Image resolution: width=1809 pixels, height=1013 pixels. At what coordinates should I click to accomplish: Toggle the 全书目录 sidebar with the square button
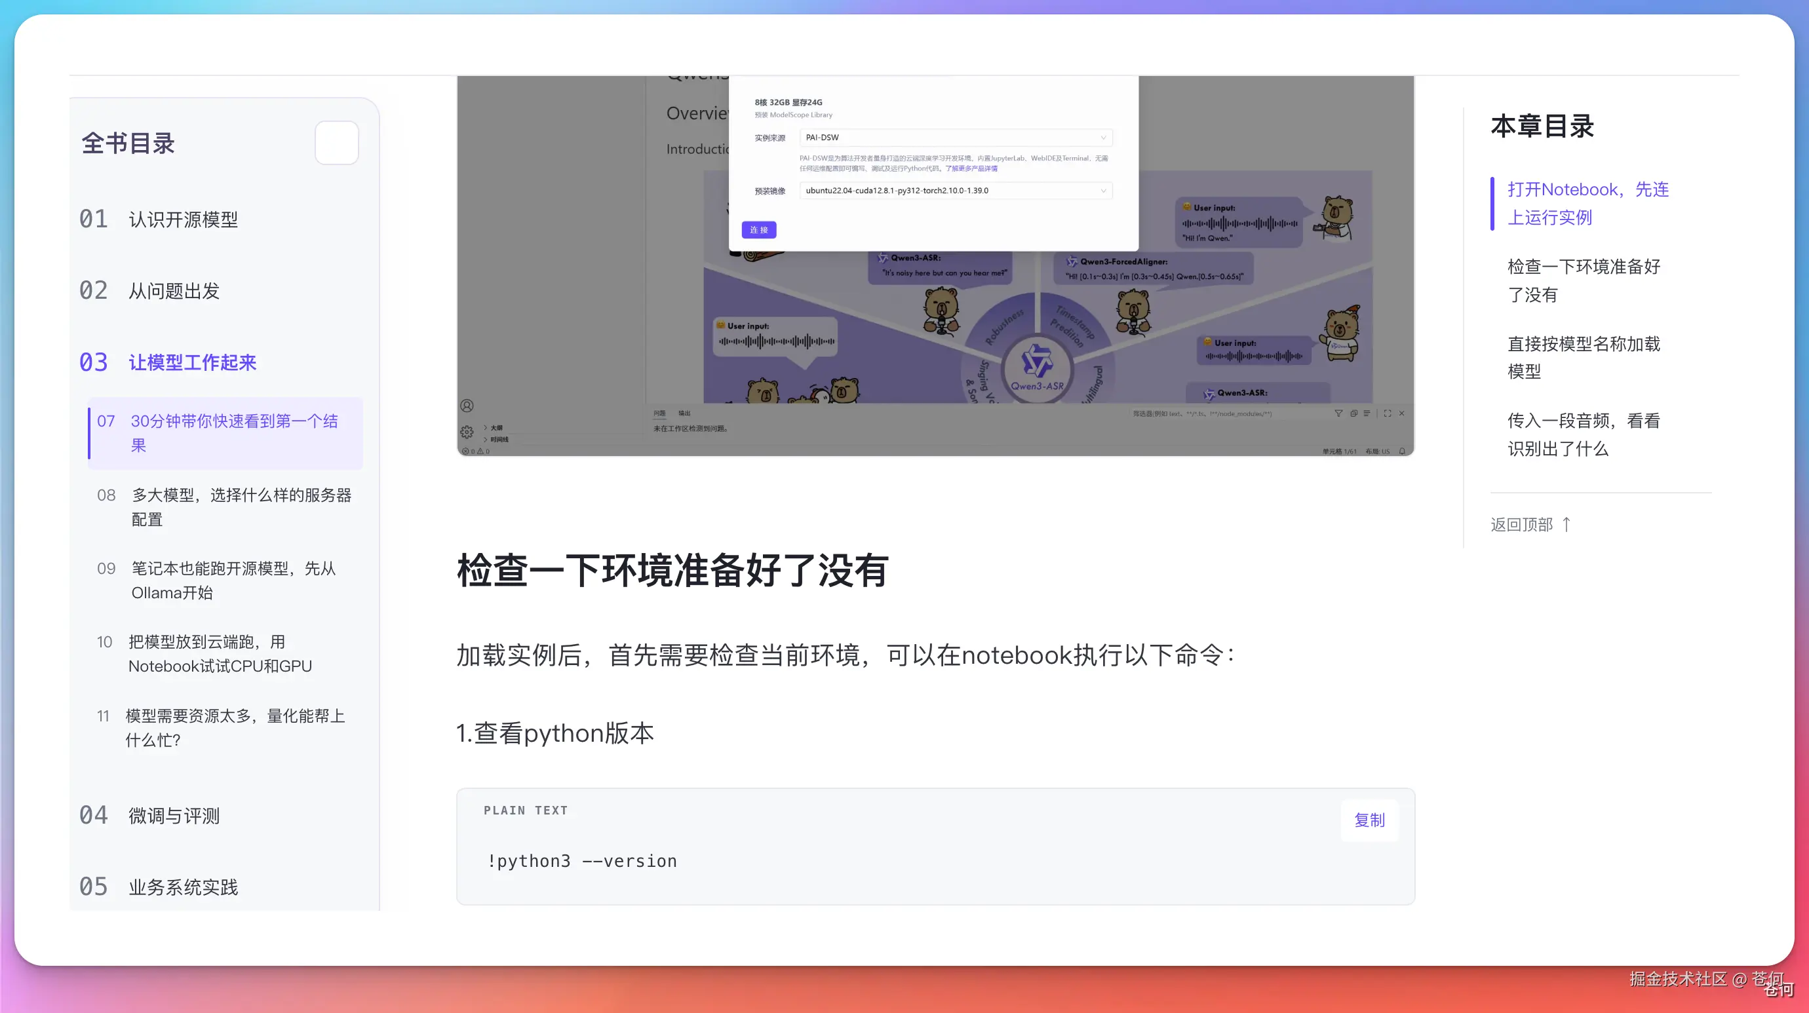(337, 142)
